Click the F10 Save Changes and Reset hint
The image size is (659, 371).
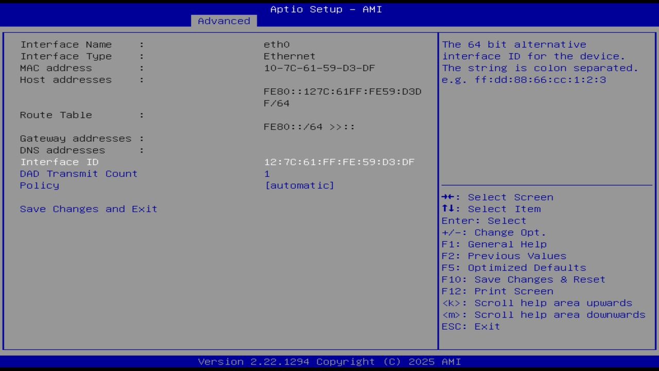[x=523, y=279]
